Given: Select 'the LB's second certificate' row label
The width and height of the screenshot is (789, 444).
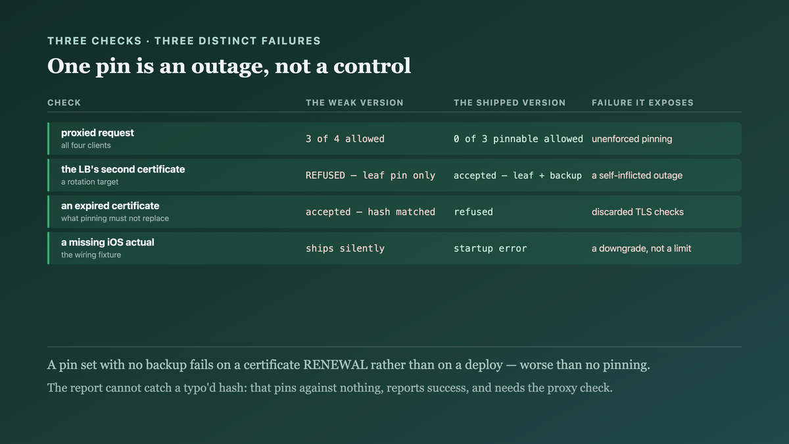Looking at the screenshot, I should pyautogui.click(x=123, y=169).
